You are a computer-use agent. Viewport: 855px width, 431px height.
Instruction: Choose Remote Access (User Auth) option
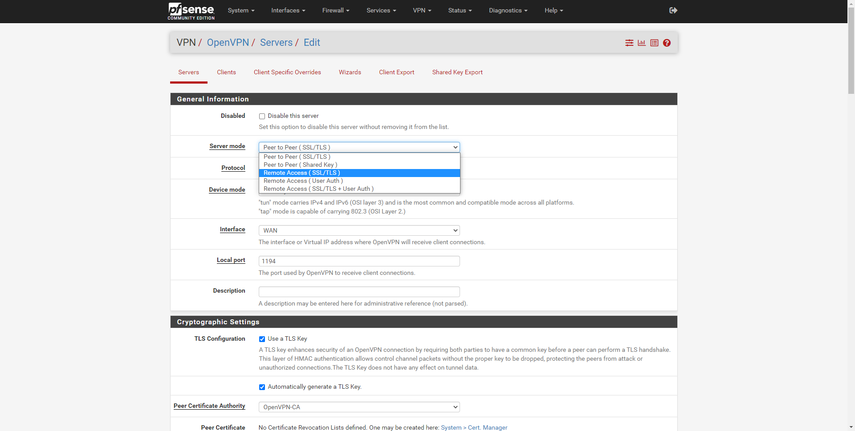(x=359, y=181)
